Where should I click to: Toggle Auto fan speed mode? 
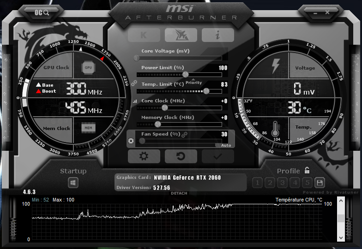[226, 145]
